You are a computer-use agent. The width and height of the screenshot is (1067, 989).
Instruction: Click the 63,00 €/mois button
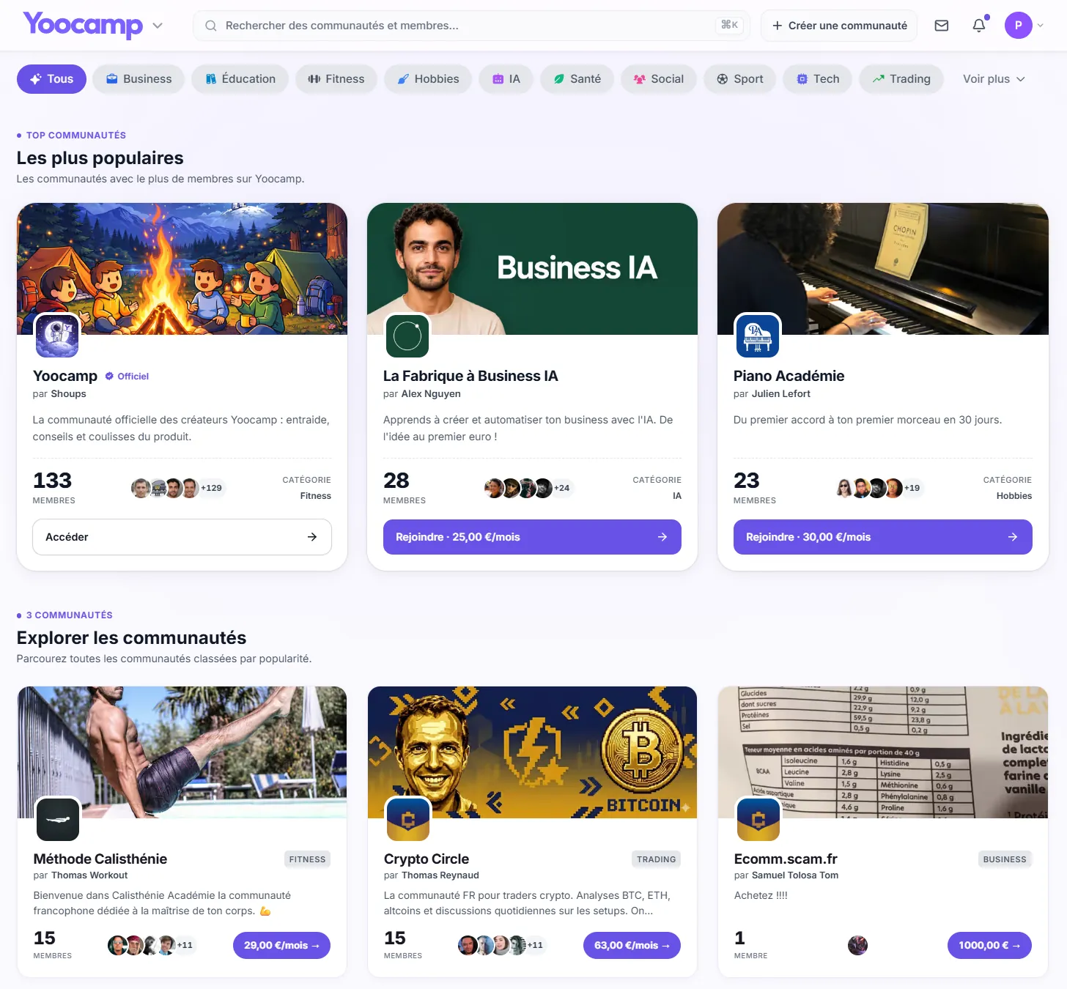[x=632, y=945]
